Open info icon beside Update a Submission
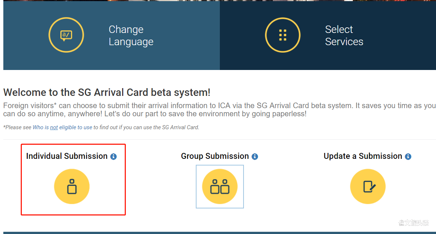The image size is (436, 234). click(408, 157)
